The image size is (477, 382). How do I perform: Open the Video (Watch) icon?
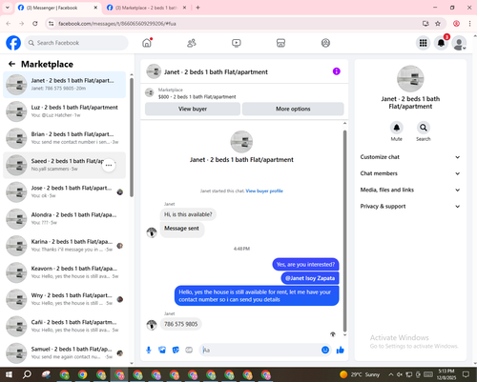(x=237, y=43)
